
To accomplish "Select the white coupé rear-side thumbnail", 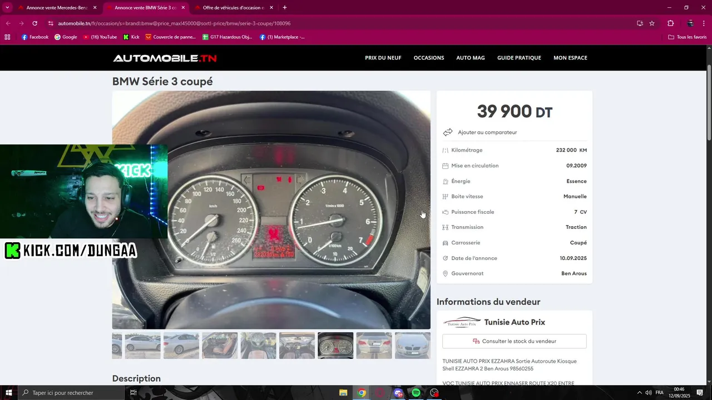I will (x=181, y=346).
